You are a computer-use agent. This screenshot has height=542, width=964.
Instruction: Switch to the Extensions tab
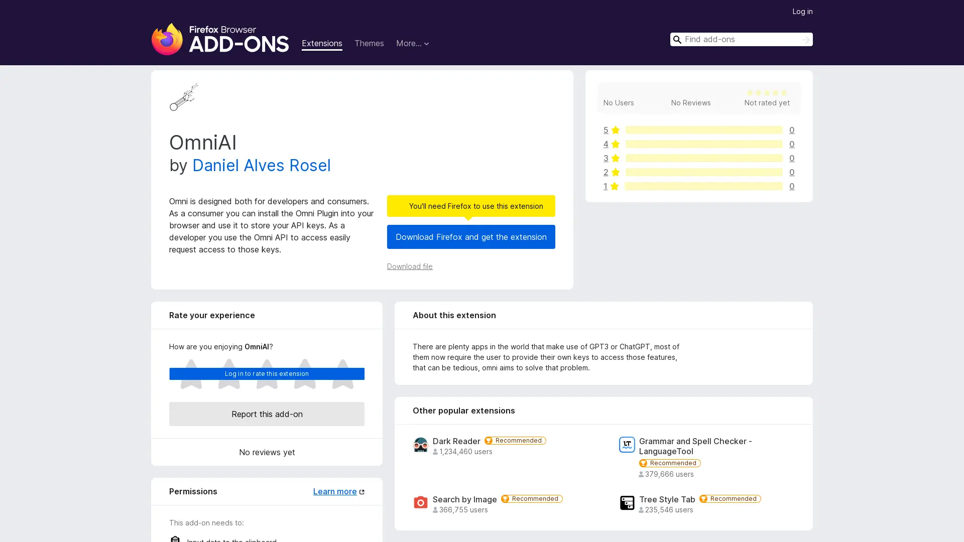(322, 43)
